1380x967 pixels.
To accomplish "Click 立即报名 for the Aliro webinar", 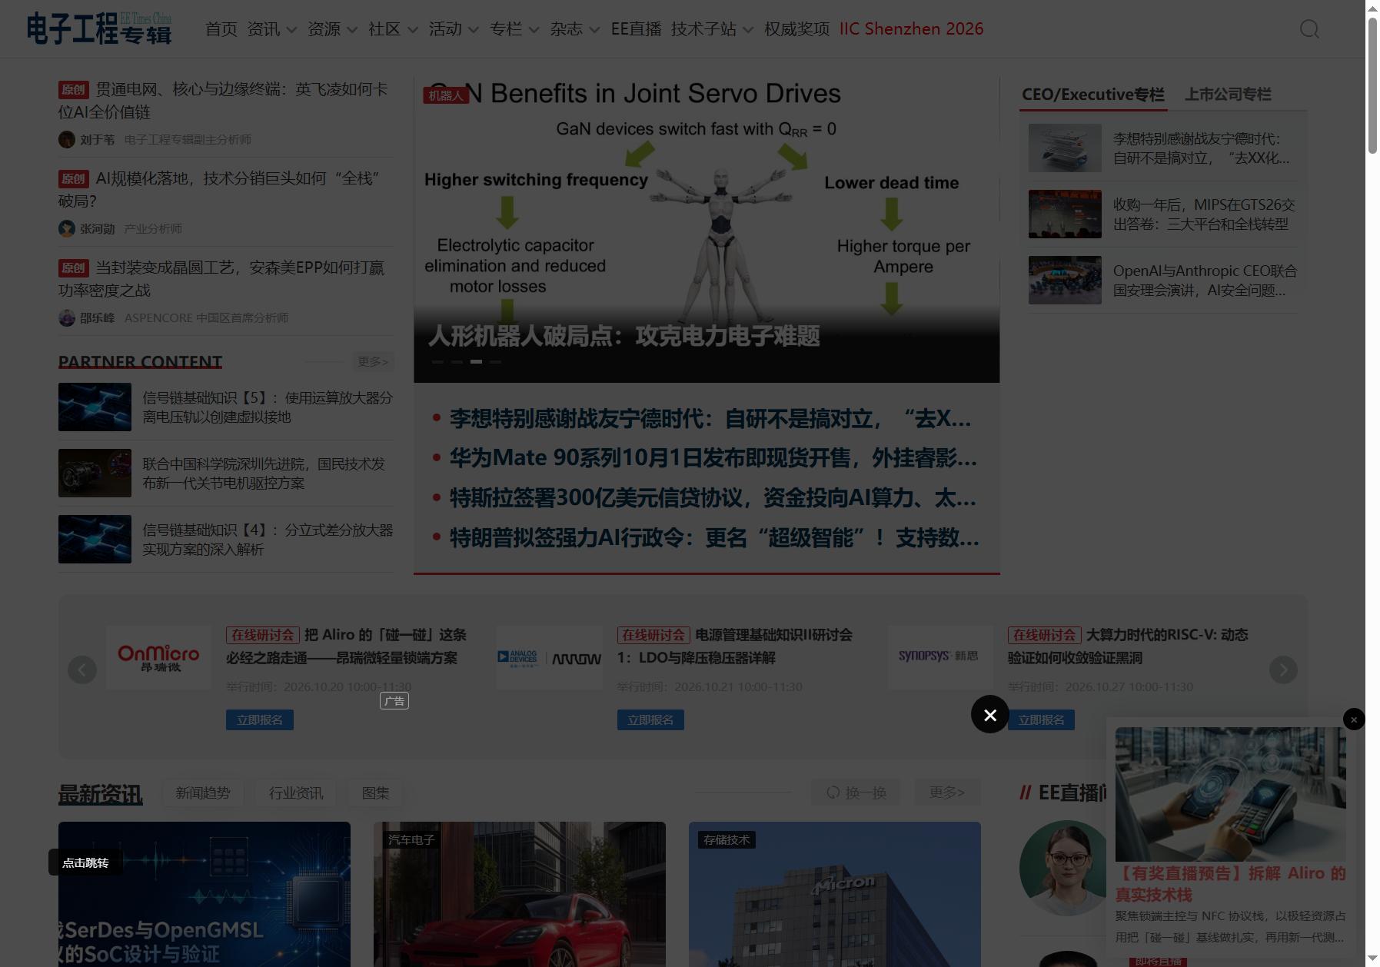I will pos(260,720).
